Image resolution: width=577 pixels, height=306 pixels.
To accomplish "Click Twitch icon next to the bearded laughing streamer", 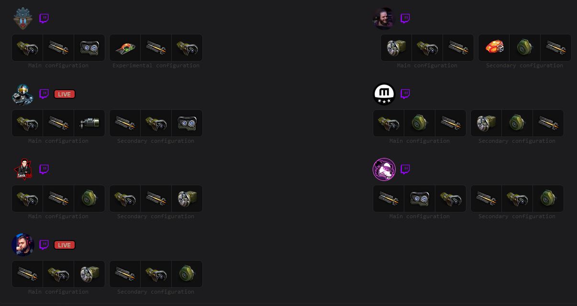I will (405, 19).
